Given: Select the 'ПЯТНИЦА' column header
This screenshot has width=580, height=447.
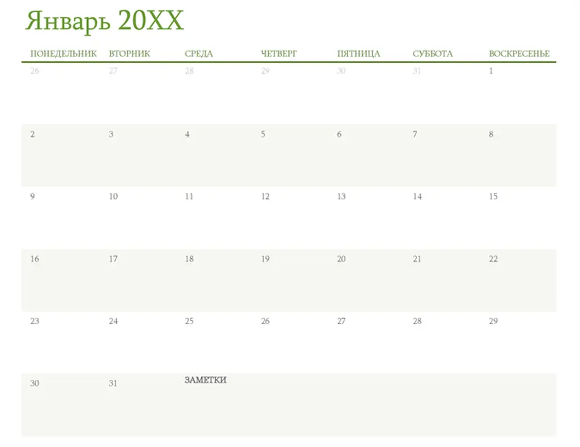Looking at the screenshot, I should coord(358,54).
